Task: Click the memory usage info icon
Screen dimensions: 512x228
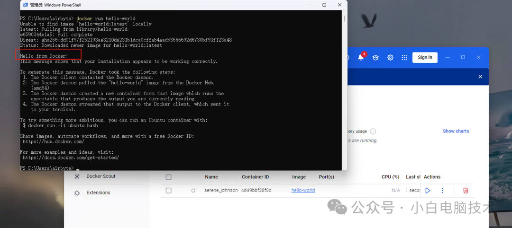Action: 373,132
